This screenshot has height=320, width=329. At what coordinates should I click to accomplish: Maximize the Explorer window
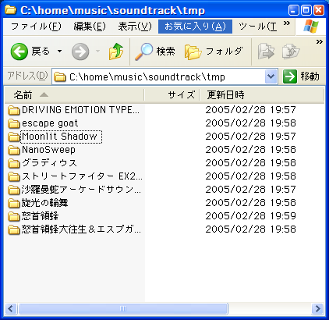(306, 10)
